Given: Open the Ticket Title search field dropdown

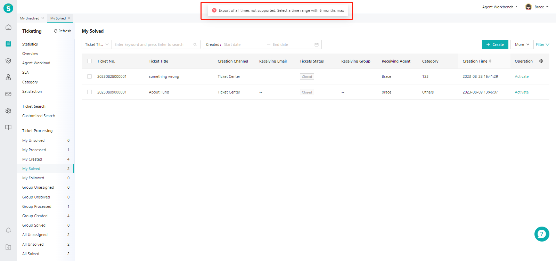Looking at the screenshot, I should [97, 44].
